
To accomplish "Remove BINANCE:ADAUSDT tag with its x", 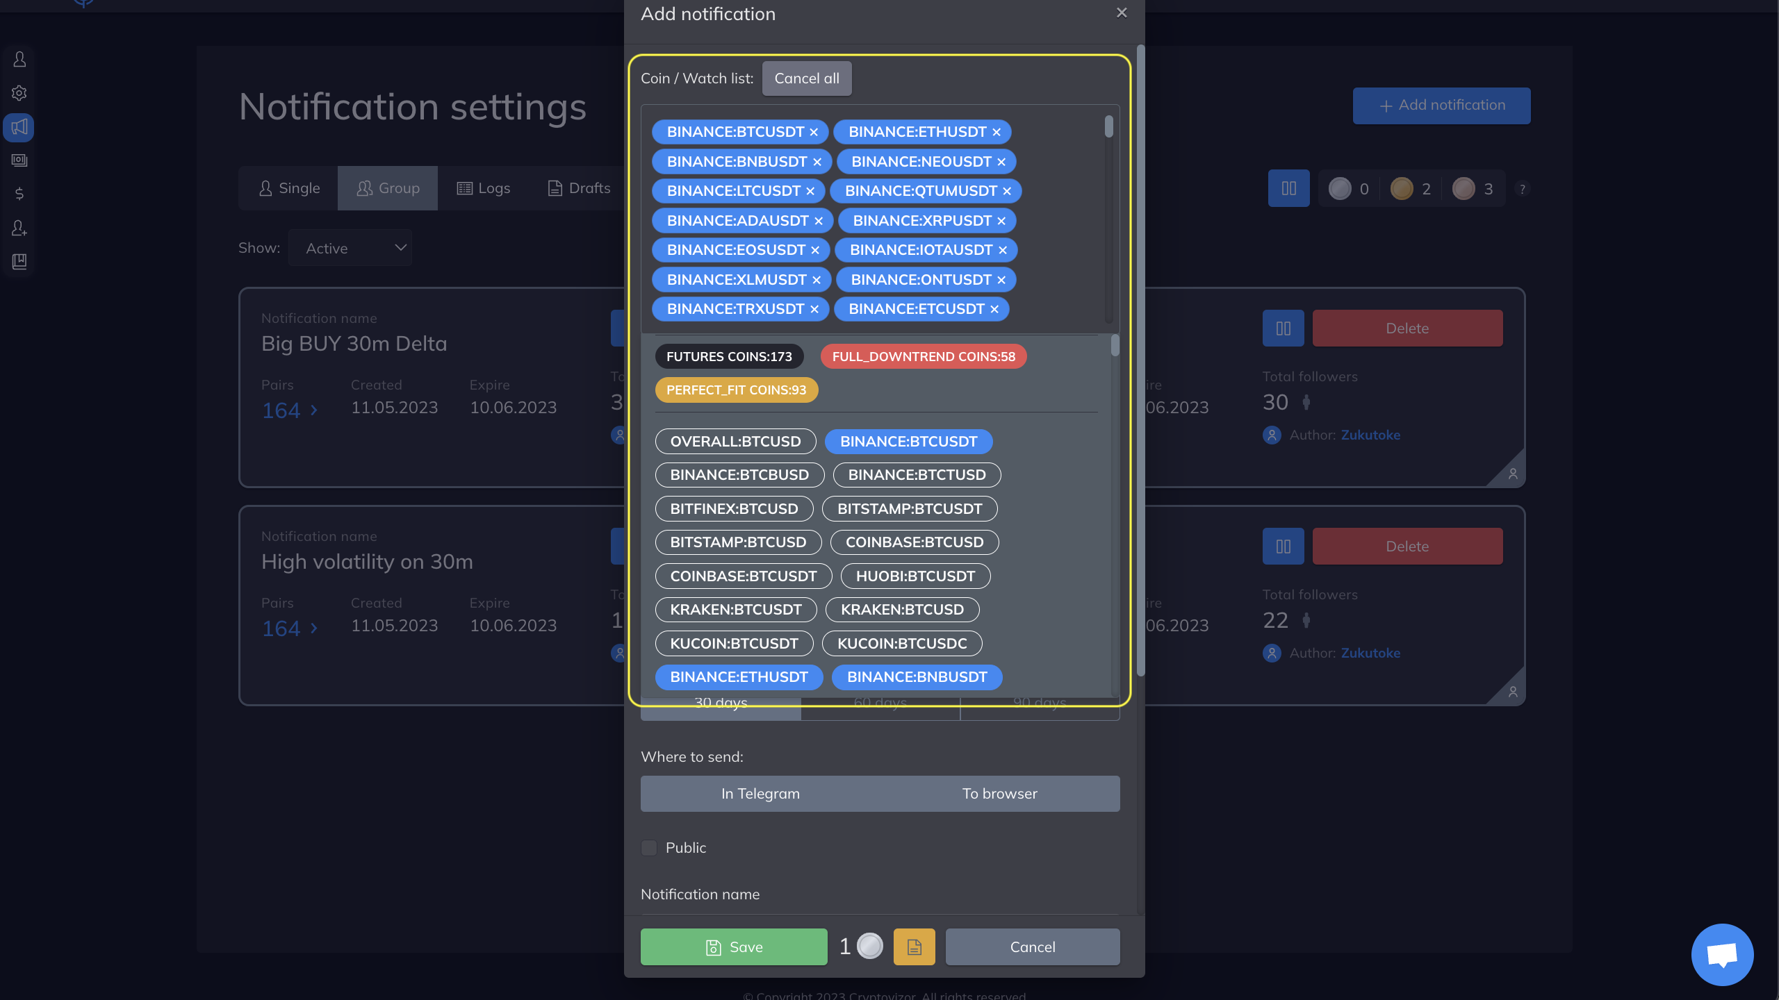I will pyautogui.click(x=819, y=221).
